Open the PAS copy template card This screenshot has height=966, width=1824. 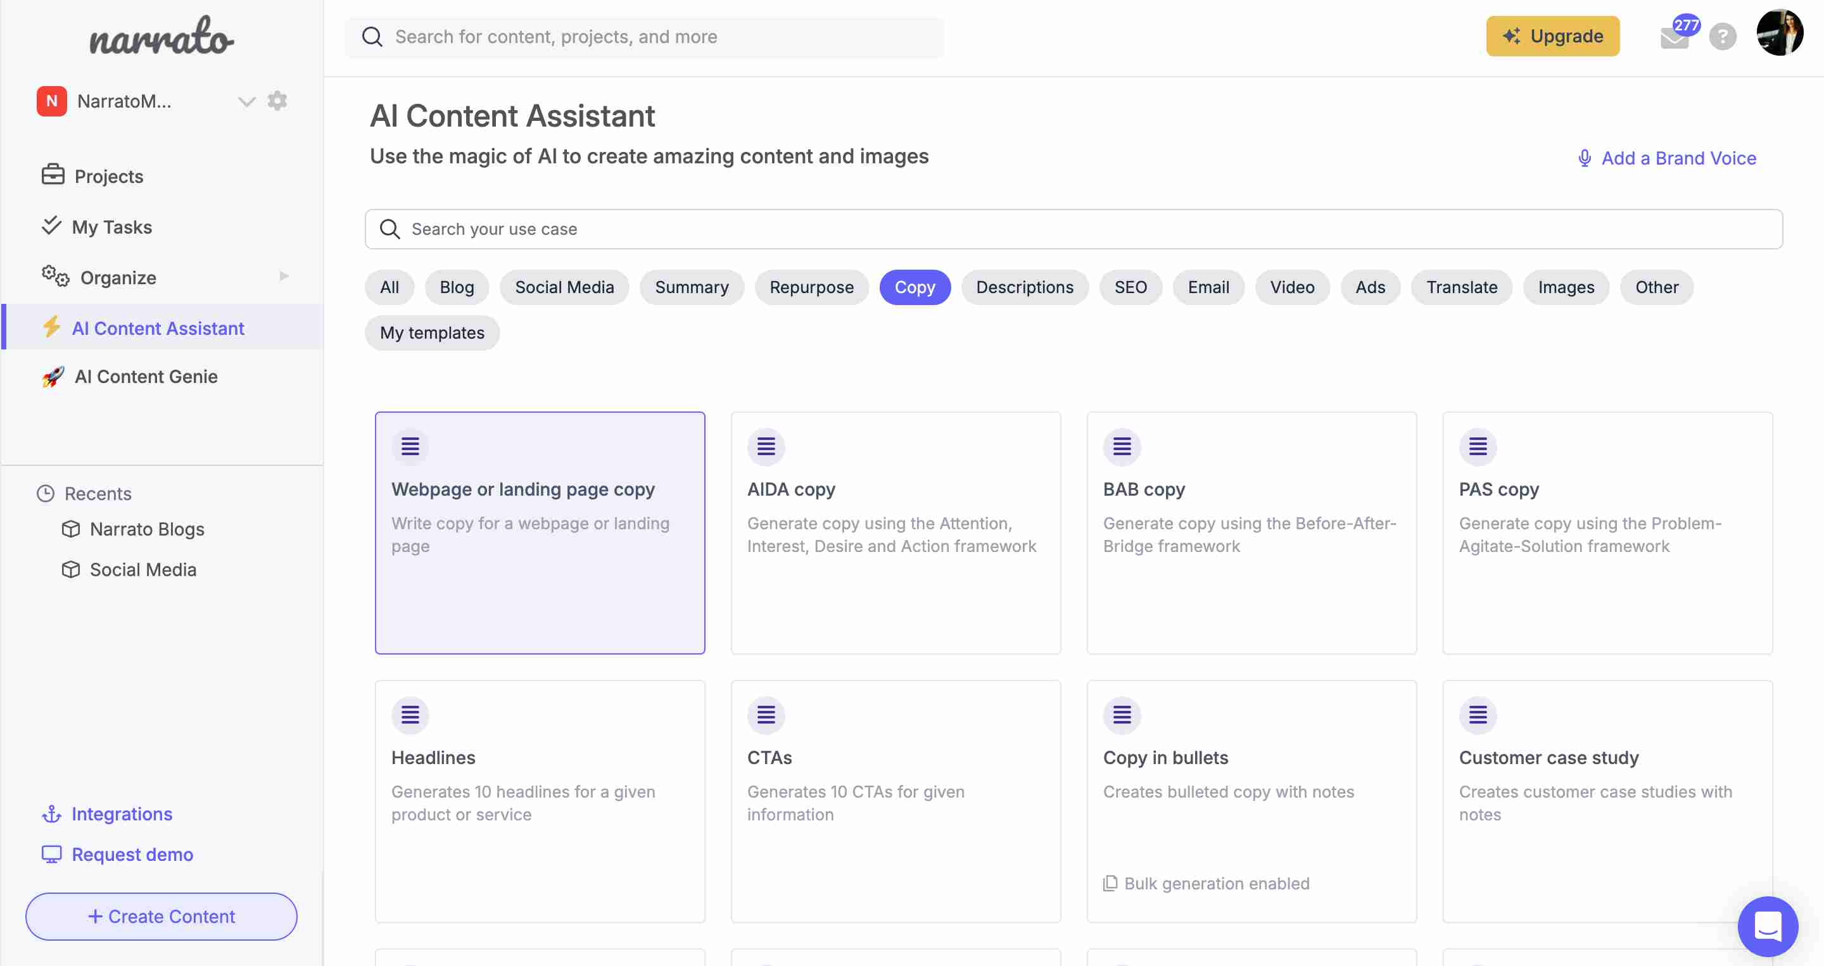pyautogui.click(x=1607, y=533)
